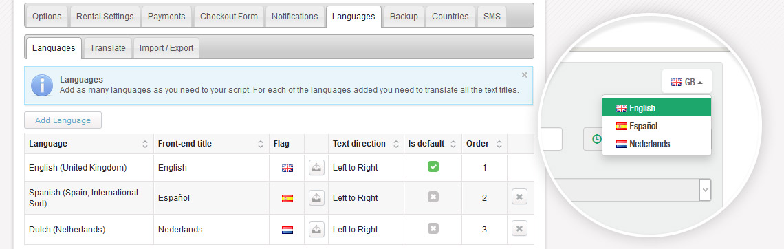Click the green clock icon
Screen dimensions: 784x249
tap(596, 139)
